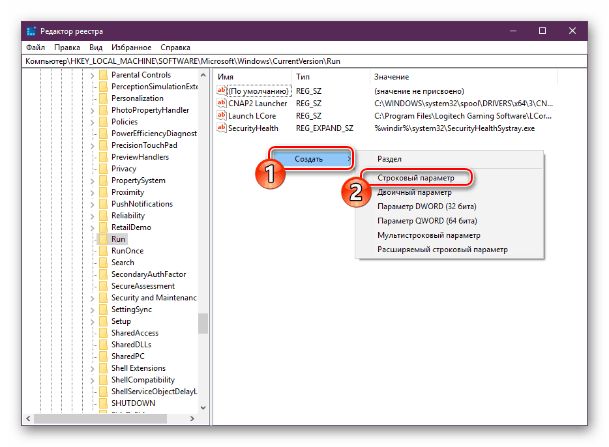Click the SecurityHealth string value icon
The height and width of the screenshot is (447, 609).
222,128
